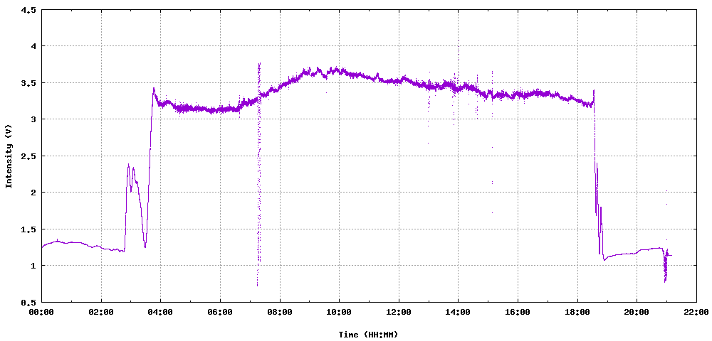Click the 0.5 intensity axis label

click(28, 302)
